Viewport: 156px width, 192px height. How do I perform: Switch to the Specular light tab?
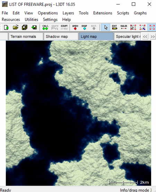click(127, 36)
